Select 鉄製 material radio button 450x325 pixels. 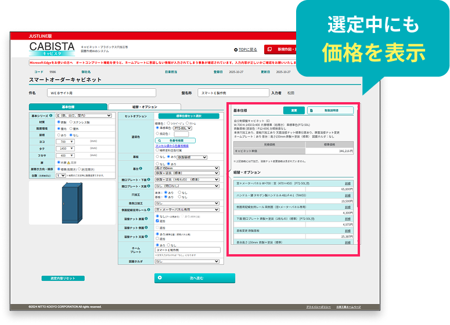tap(59, 122)
